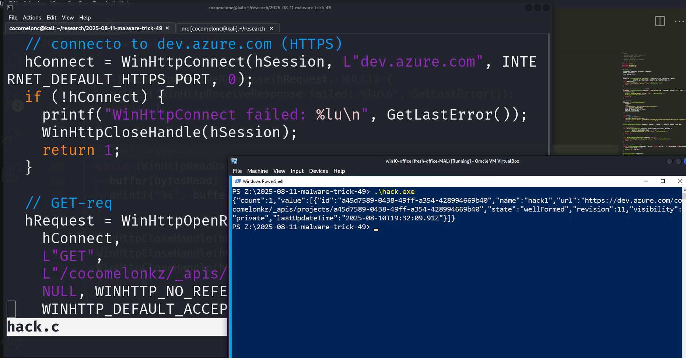Viewport: 686px width, 358px height.
Task: Click the '// connecto to dev.azure.com' comment
Action: coord(184,44)
